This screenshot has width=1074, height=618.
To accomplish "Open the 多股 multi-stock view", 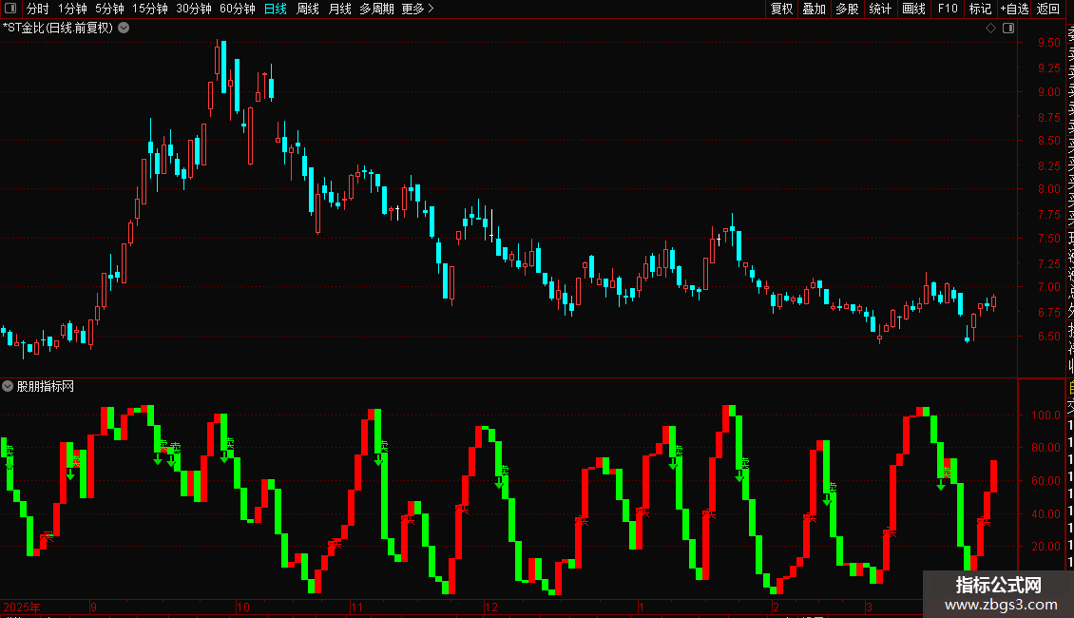I will [x=847, y=9].
